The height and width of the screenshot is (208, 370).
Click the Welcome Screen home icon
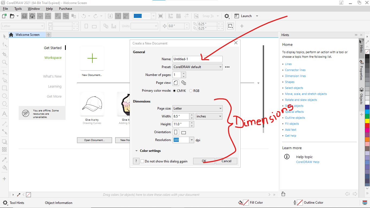click(x=11, y=35)
